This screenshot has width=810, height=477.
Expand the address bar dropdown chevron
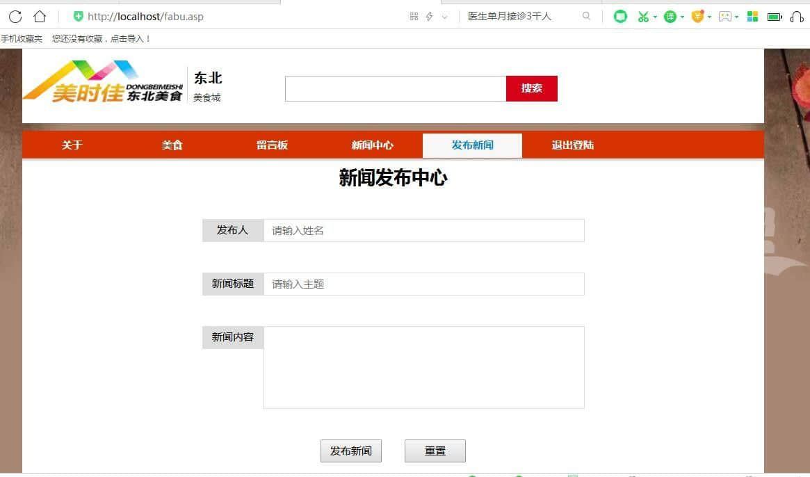444,17
